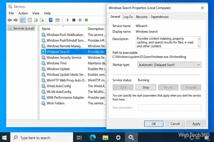Viewport: 214px width, 142px height.
Task: Click the Forward arrow in Services toolbar
Action: click(16, 20)
